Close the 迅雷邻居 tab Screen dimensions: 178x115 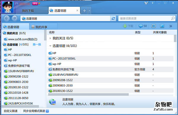click(77, 11)
